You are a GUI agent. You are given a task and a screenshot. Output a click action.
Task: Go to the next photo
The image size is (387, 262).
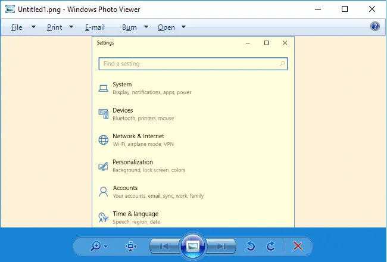pos(221,246)
